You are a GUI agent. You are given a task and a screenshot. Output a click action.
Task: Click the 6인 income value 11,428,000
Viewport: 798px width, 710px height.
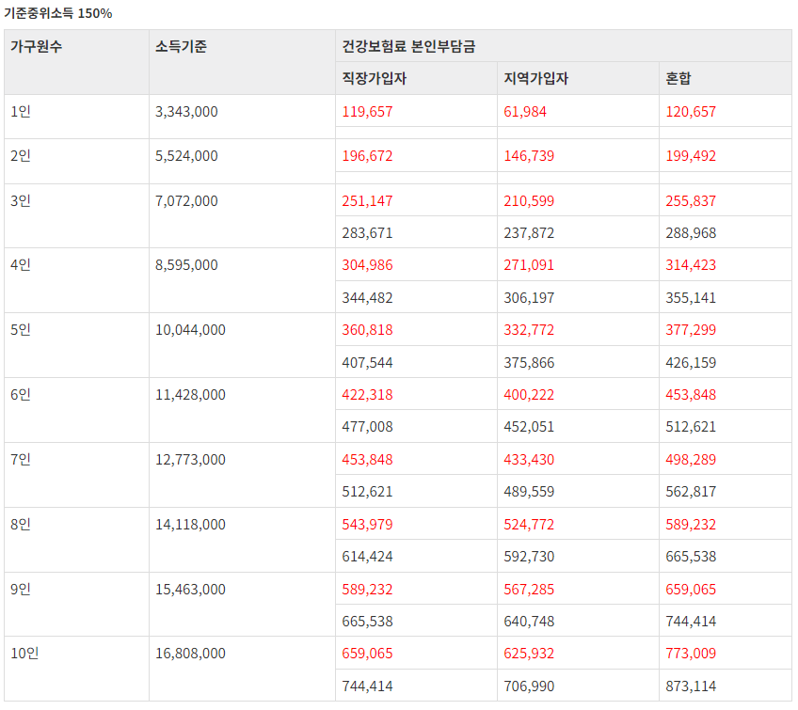[188, 395]
